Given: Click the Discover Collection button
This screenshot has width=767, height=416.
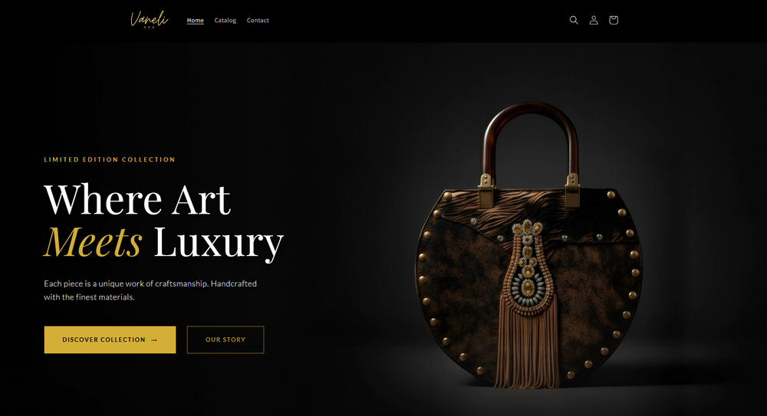Looking at the screenshot, I should click(x=110, y=339).
